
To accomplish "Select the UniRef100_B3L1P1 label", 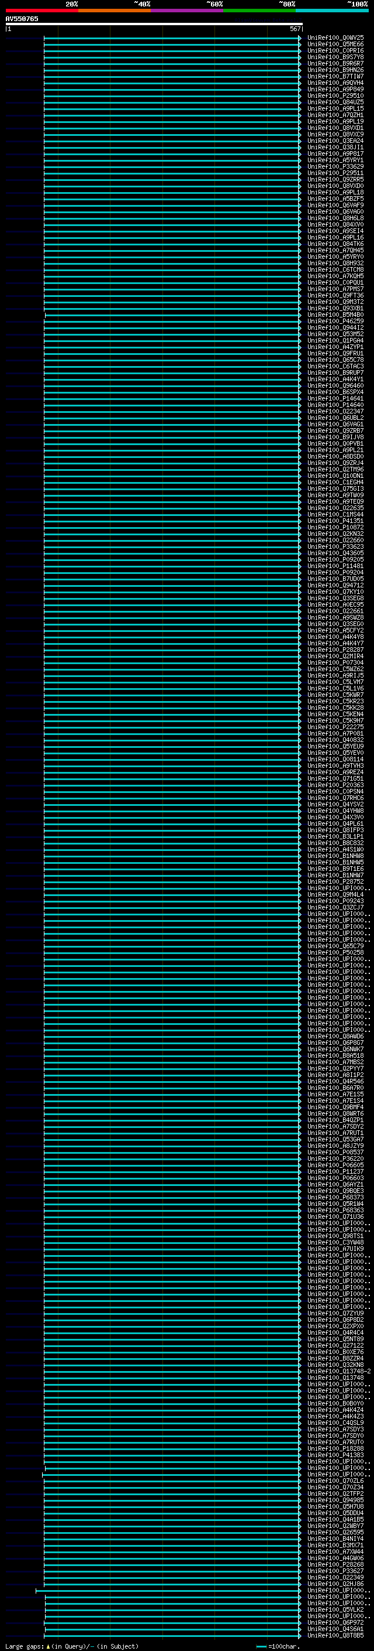I will pos(335,836).
